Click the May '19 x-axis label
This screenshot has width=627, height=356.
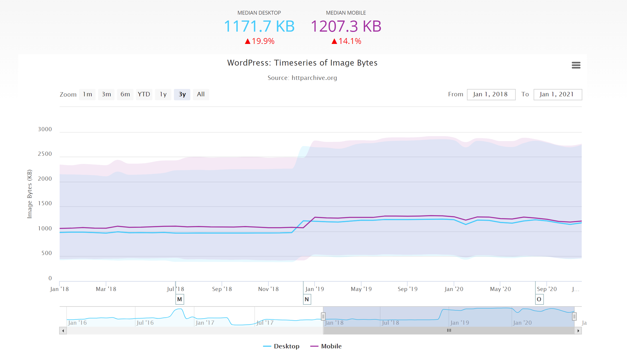(x=361, y=289)
